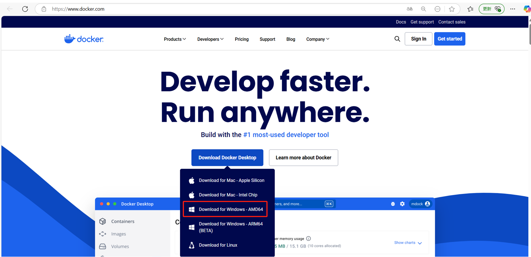Open browser settings and more menu
This screenshot has width=531, height=257.
click(x=513, y=9)
